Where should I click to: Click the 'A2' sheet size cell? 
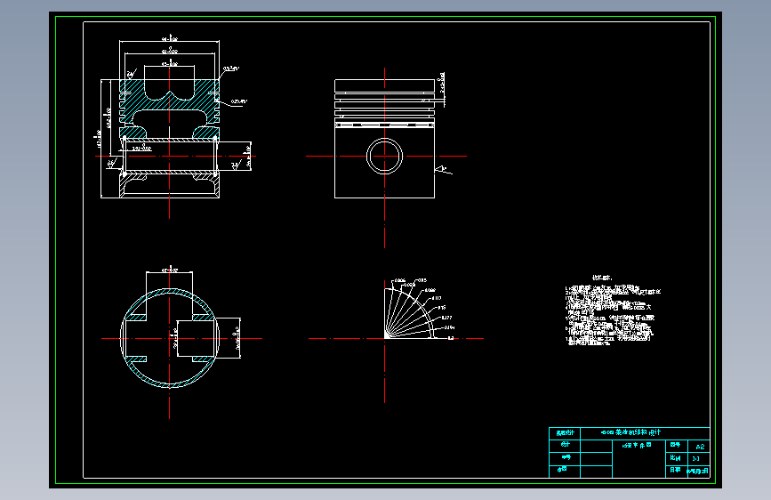[699, 447]
